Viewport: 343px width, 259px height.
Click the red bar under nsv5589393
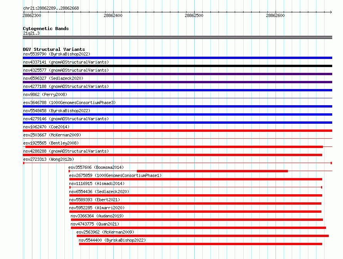(195, 203)
